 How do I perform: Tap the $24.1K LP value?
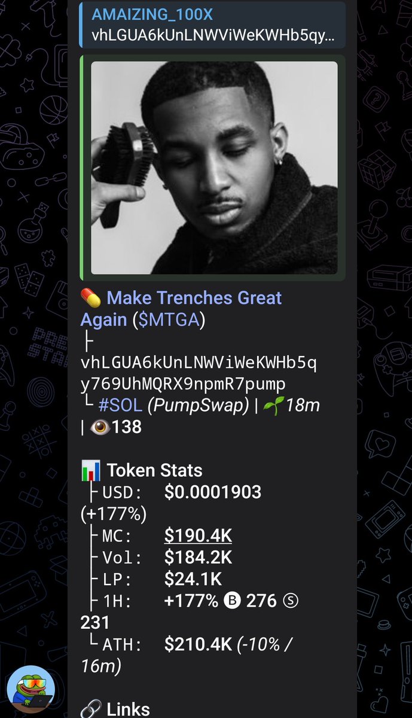[193, 579]
